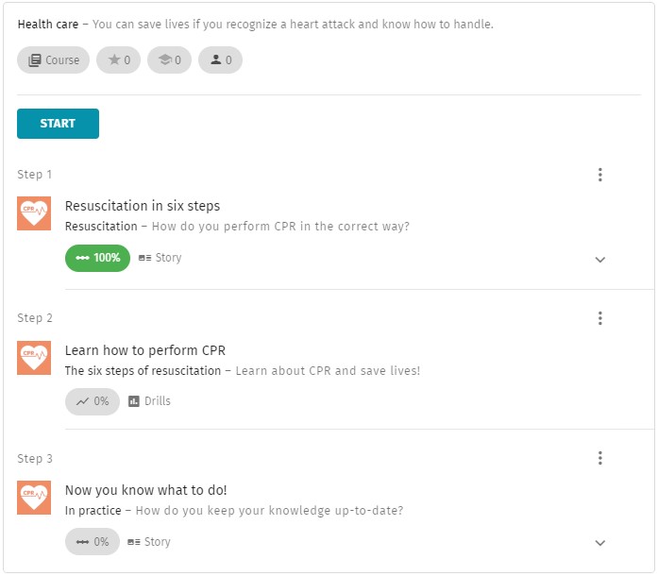Click the graduation cap chip showing 0
The height and width of the screenshot is (576, 658).
coord(170,60)
